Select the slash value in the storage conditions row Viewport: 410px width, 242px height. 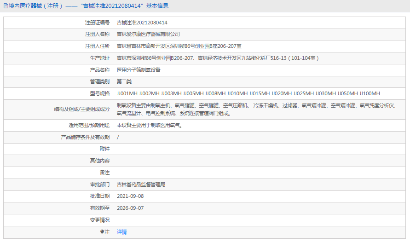pyautogui.click(x=118, y=137)
